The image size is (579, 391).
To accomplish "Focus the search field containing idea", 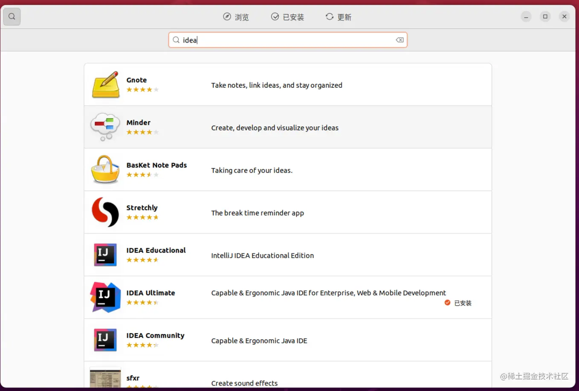I will [288, 40].
